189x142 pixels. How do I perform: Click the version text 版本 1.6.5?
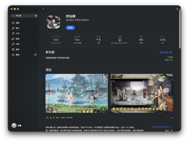coord(169,60)
